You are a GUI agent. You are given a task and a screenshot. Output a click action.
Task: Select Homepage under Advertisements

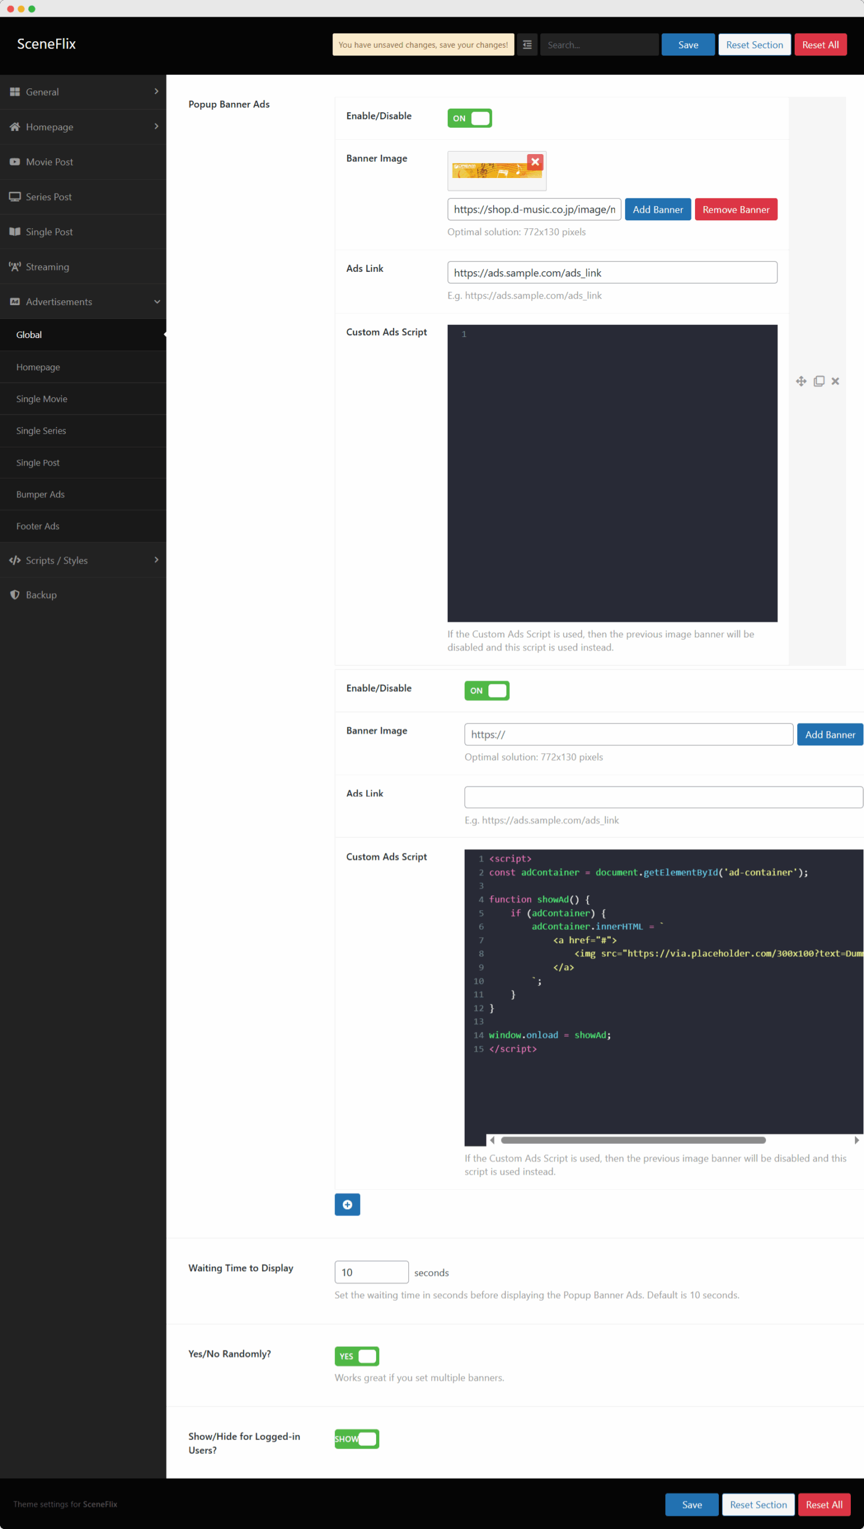[83, 367]
